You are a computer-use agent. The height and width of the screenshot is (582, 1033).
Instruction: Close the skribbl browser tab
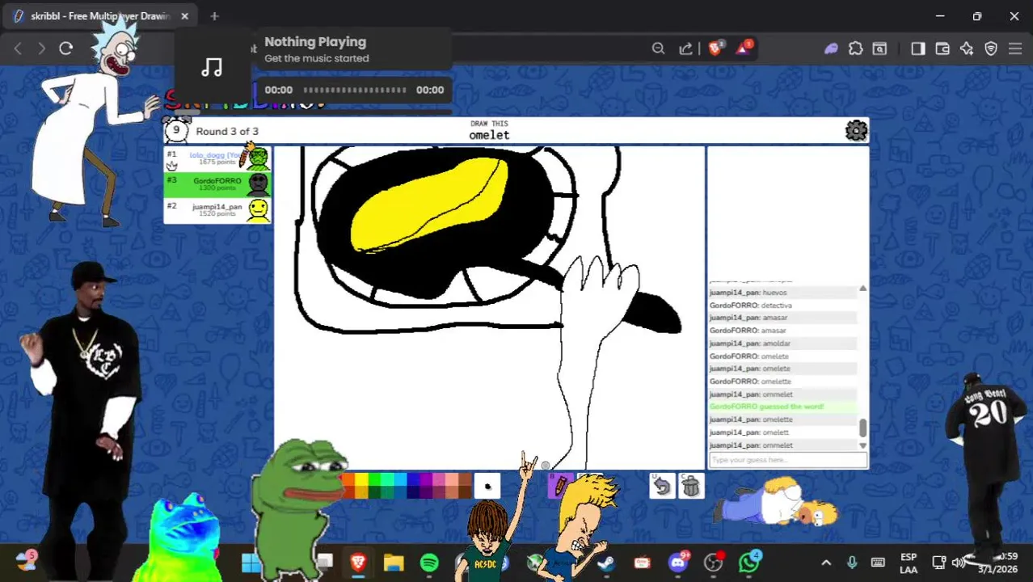click(184, 16)
